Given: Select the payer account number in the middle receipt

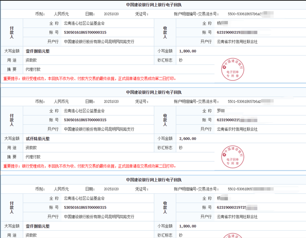Looking at the screenshot, I should coord(85,120).
